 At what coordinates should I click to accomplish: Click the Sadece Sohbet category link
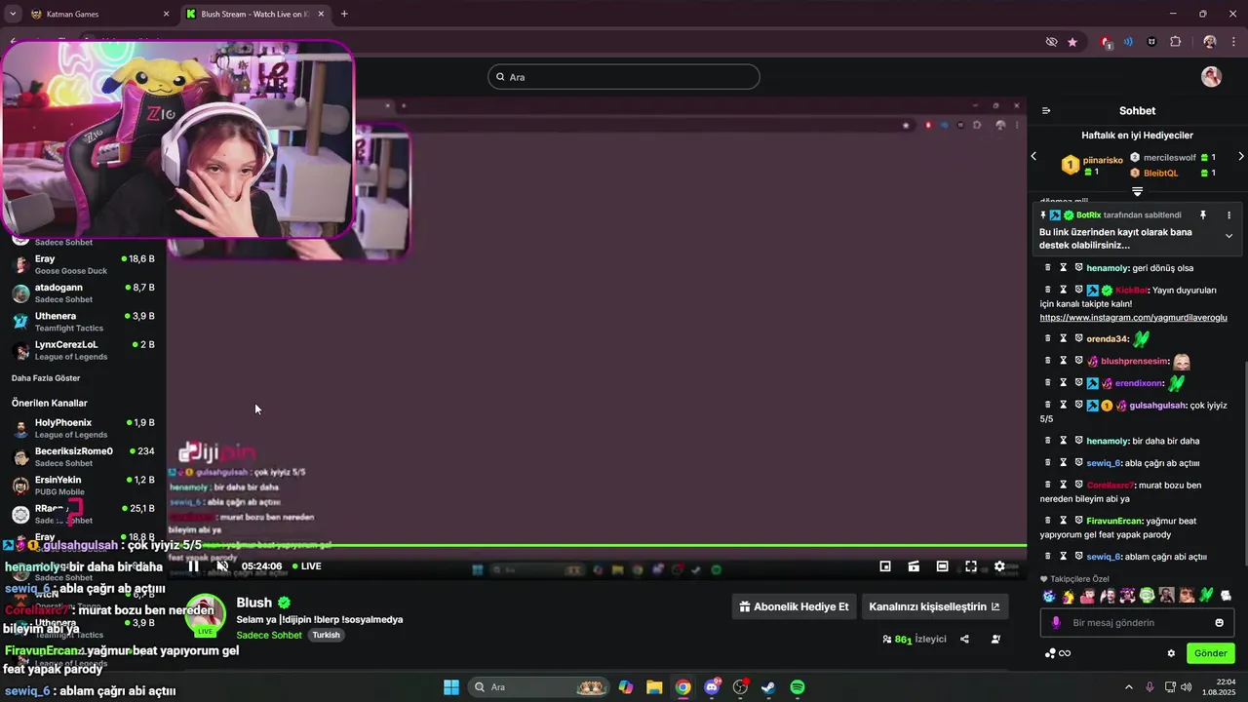269,635
